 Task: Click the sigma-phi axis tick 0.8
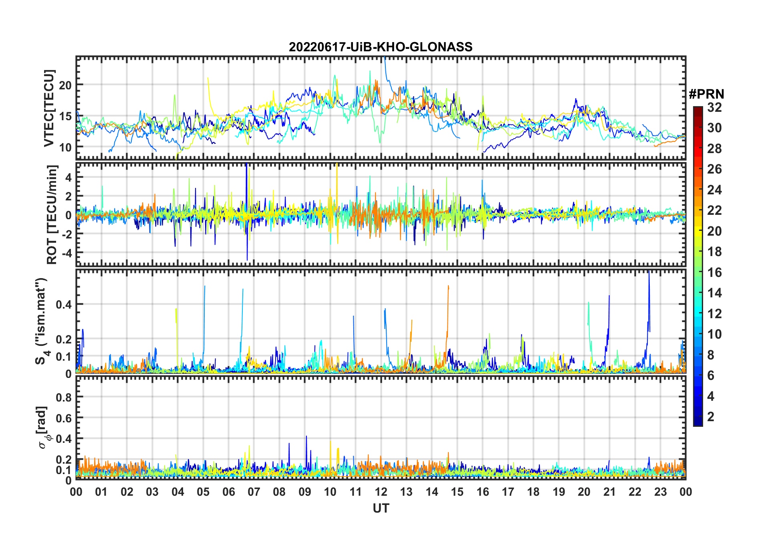(x=64, y=397)
